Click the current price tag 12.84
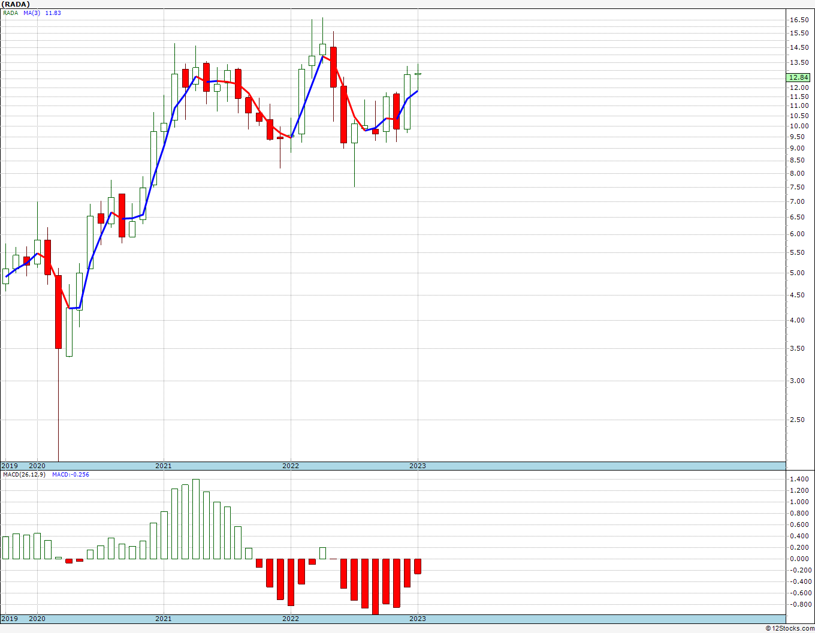Viewport: 815px width, 633px height. [799, 77]
